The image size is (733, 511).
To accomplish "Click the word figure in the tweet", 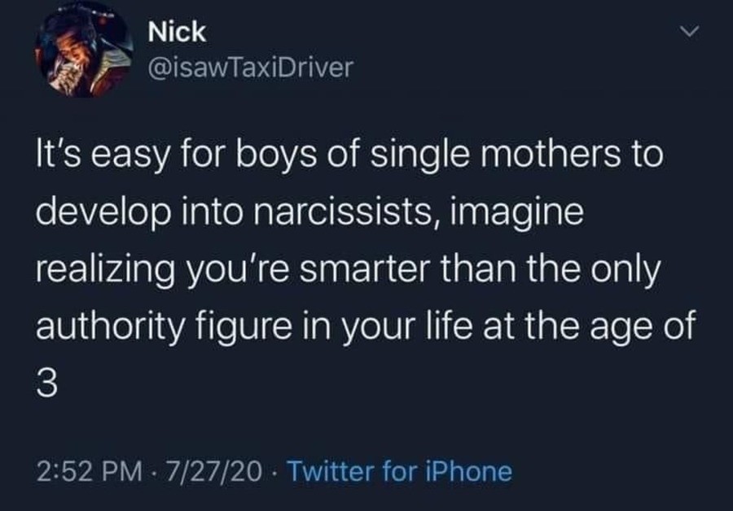I will pos(219,329).
